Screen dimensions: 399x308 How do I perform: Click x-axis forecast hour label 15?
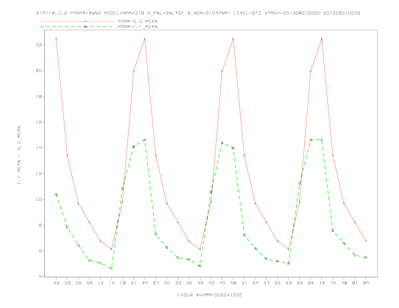point(111,283)
